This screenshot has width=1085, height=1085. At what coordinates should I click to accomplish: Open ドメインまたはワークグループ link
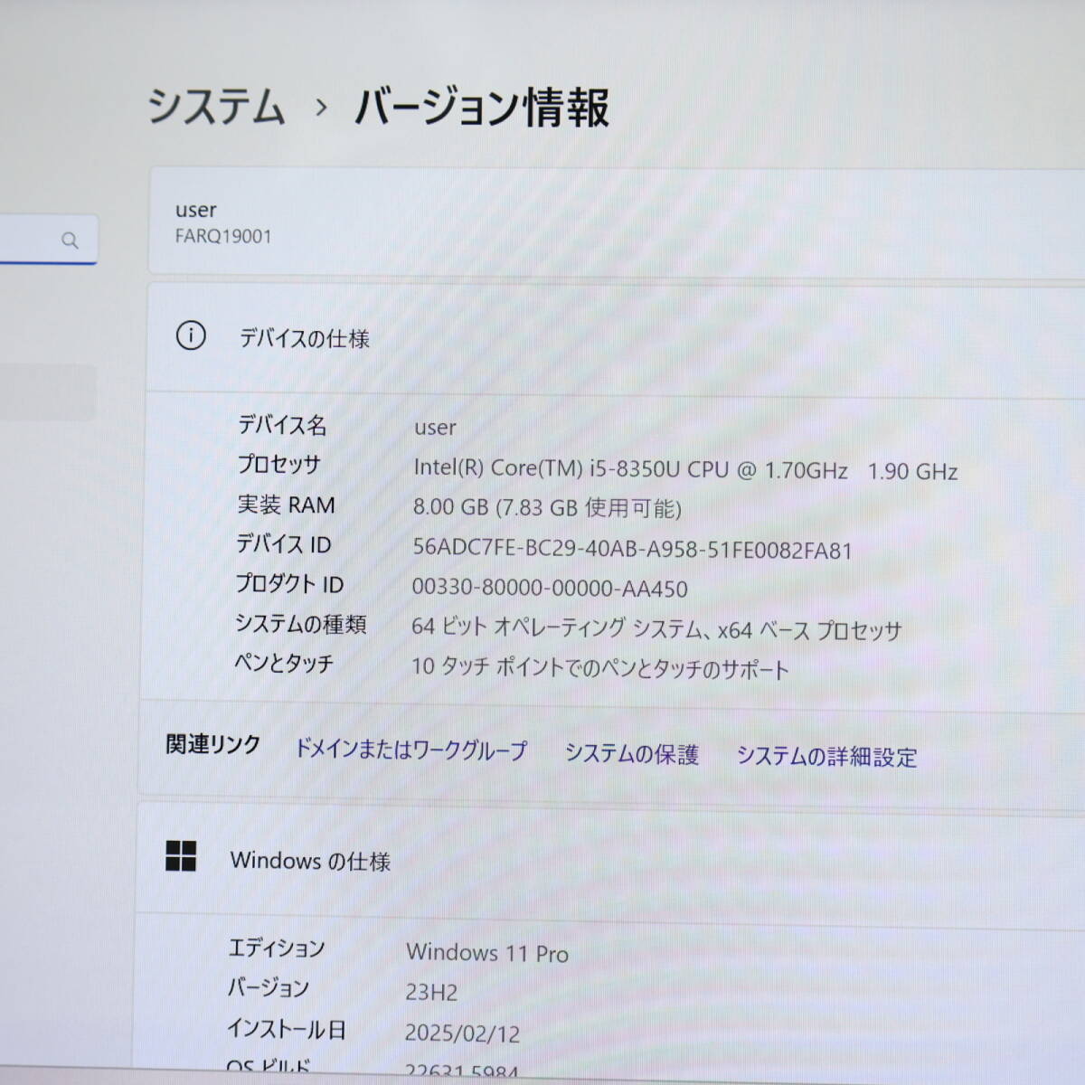point(411,750)
